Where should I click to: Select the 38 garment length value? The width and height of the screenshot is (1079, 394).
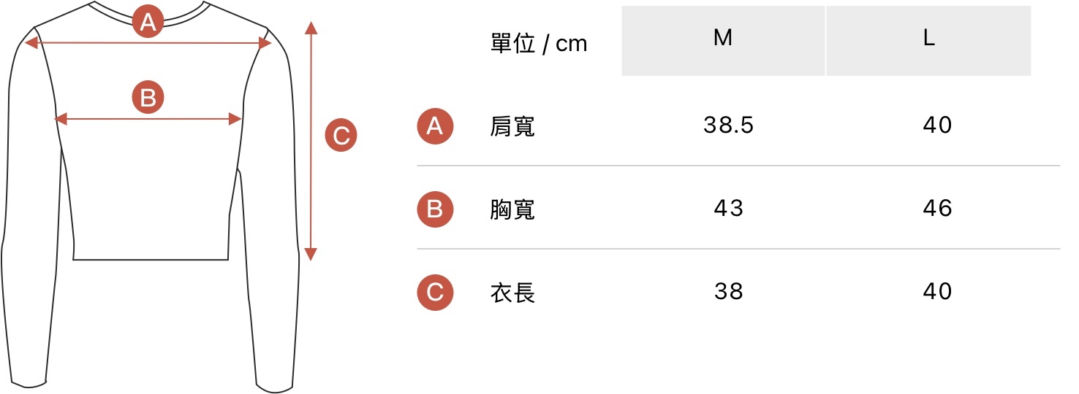(x=728, y=293)
